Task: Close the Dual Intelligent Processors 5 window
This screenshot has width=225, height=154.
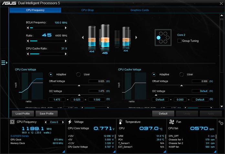Action: click(x=221, y=3)
